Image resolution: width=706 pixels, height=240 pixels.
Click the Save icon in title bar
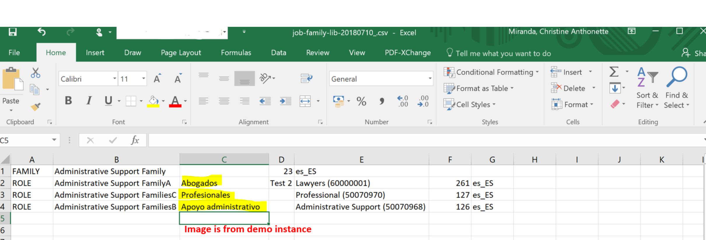[x=13, y=32]
